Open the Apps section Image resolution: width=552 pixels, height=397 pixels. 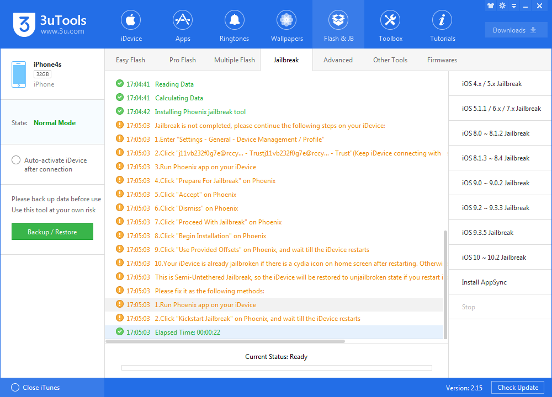183,25
